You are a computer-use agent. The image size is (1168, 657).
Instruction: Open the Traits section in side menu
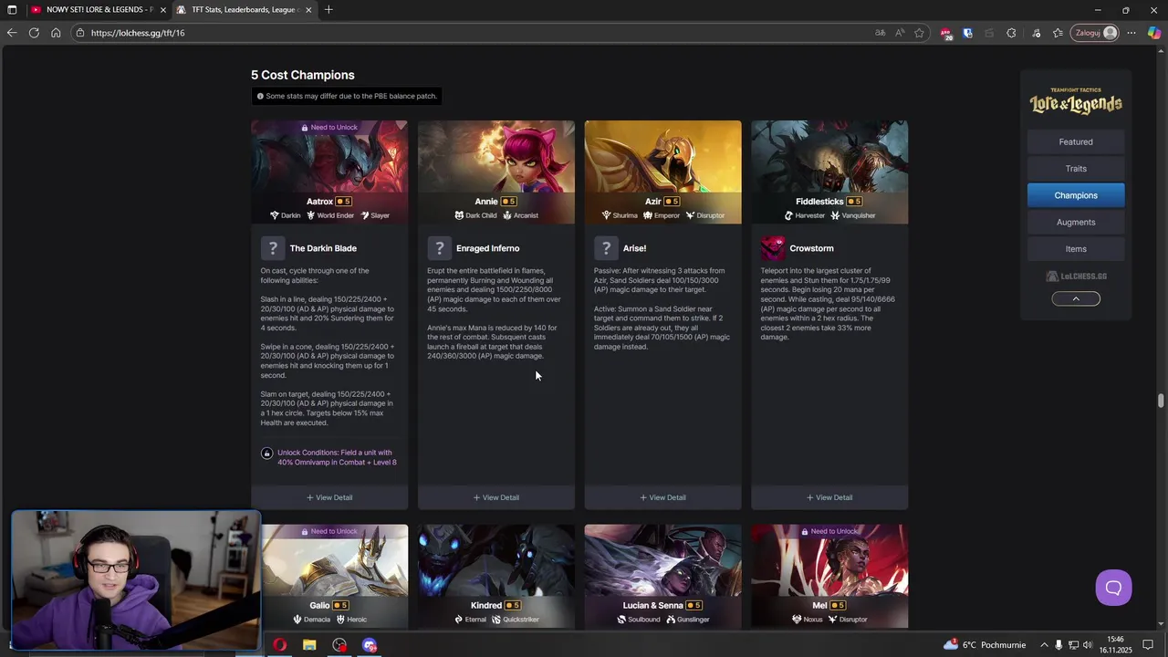pyautogui.click(x=1076, y=168)
